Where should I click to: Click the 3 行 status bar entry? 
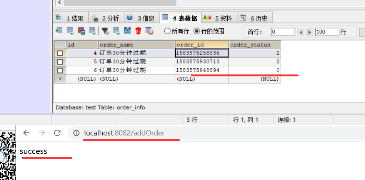[x=192, y=120]
